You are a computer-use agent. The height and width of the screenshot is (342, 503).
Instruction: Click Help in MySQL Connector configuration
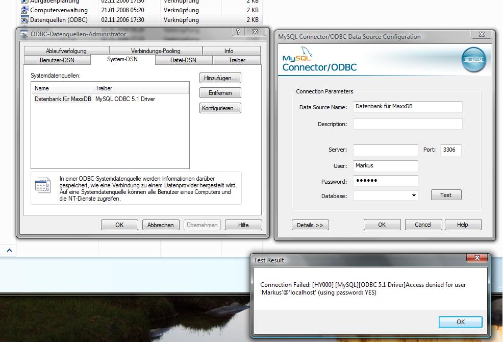[x=463, y=225]
